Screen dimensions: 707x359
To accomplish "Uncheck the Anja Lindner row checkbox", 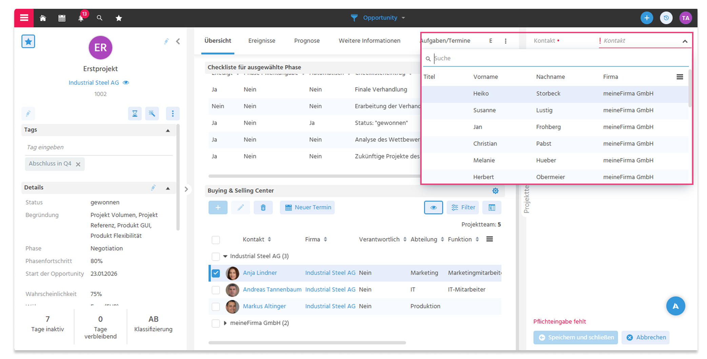I will click(x=216, y=273).
